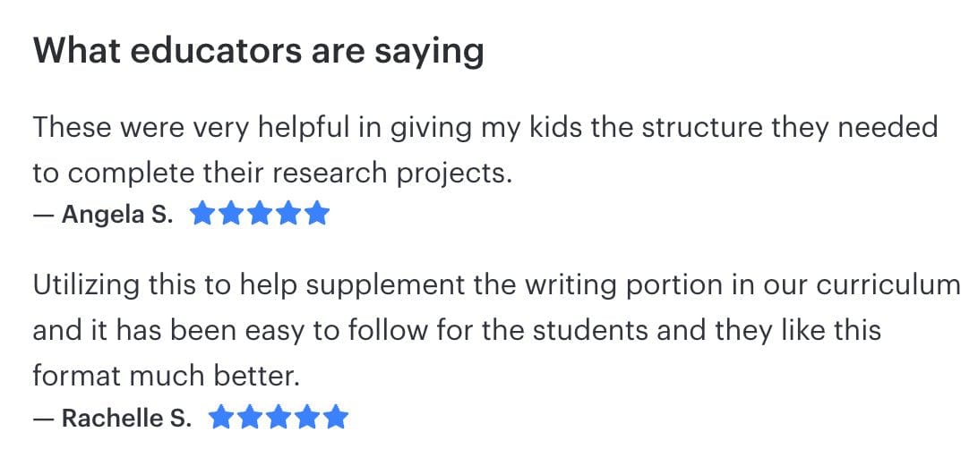Select the second star beside Rachelle S.
978x449 pixels.
point(250,417)
